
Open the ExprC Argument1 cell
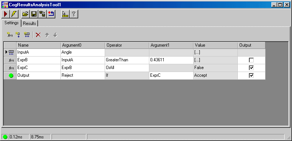click(x=171, y=76)
